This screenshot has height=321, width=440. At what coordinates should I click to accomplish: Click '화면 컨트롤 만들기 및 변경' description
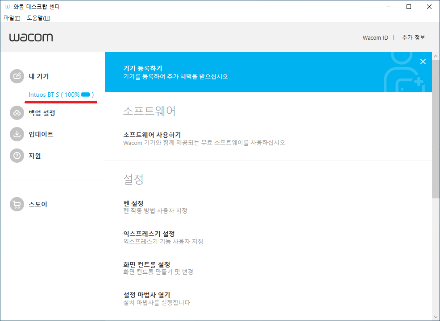(x=158, y=272)
